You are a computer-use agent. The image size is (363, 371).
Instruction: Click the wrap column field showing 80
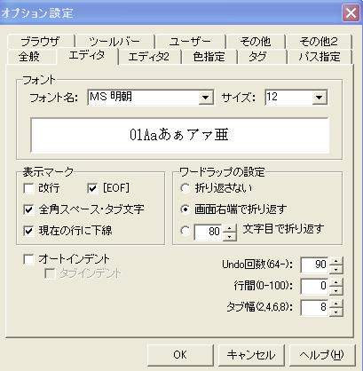click(x=209, y=232)
